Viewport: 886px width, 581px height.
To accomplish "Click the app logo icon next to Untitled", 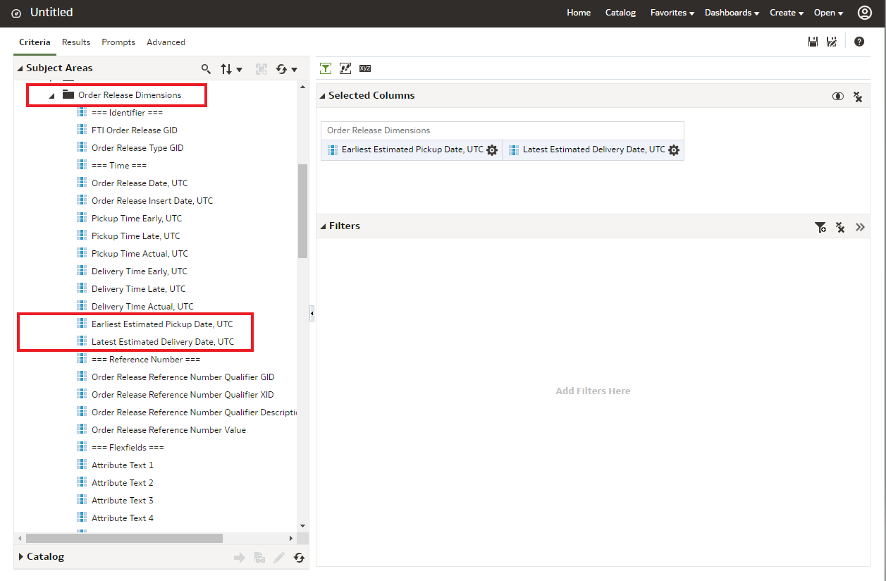I will (x=16, y=13).
